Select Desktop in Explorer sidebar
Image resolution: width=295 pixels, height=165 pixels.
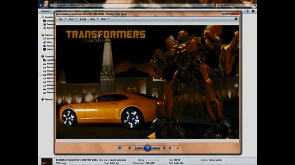(49, 21)
